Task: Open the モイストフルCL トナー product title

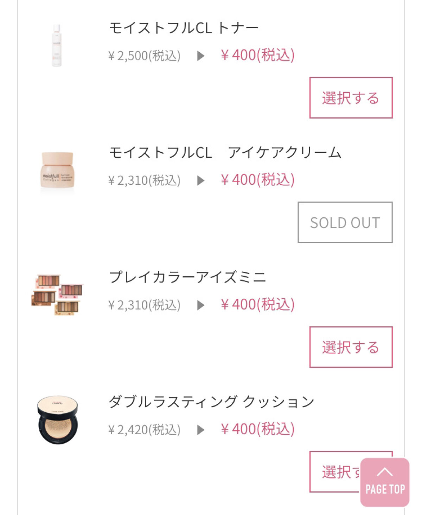Action: [183, 28]
